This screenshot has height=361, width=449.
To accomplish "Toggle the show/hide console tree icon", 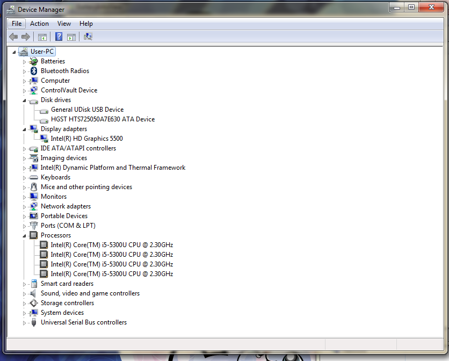I will 42,37.
